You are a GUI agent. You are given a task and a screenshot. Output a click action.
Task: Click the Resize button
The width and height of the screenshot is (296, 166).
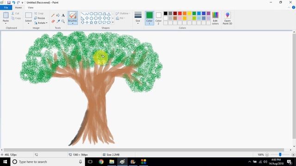click(x=40, y=18)
